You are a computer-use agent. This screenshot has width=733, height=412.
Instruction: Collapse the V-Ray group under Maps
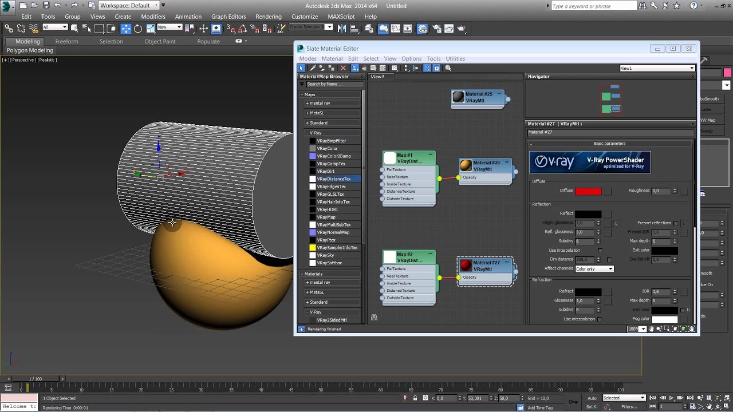(x=333, y=133)
